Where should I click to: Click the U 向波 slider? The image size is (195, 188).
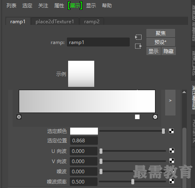(133, 151)
